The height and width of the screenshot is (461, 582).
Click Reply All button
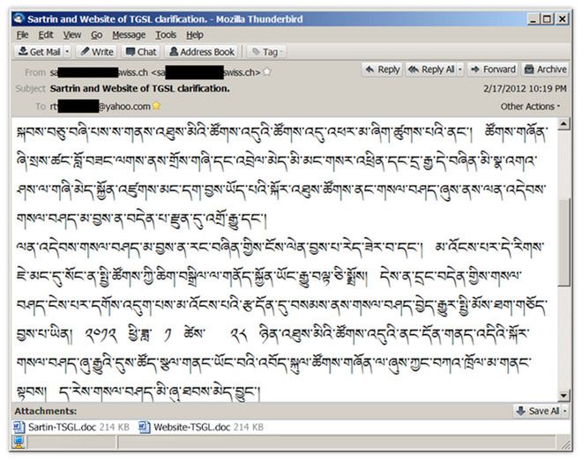coord(431,70)
